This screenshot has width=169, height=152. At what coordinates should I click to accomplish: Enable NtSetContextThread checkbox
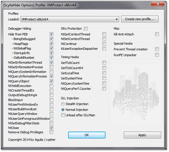pyautogui.click(x=104, y=39)
